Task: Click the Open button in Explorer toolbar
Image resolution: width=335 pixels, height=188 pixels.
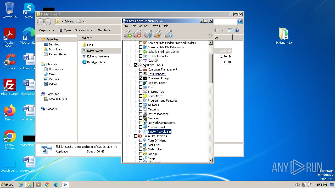Action: pos(65,30)
